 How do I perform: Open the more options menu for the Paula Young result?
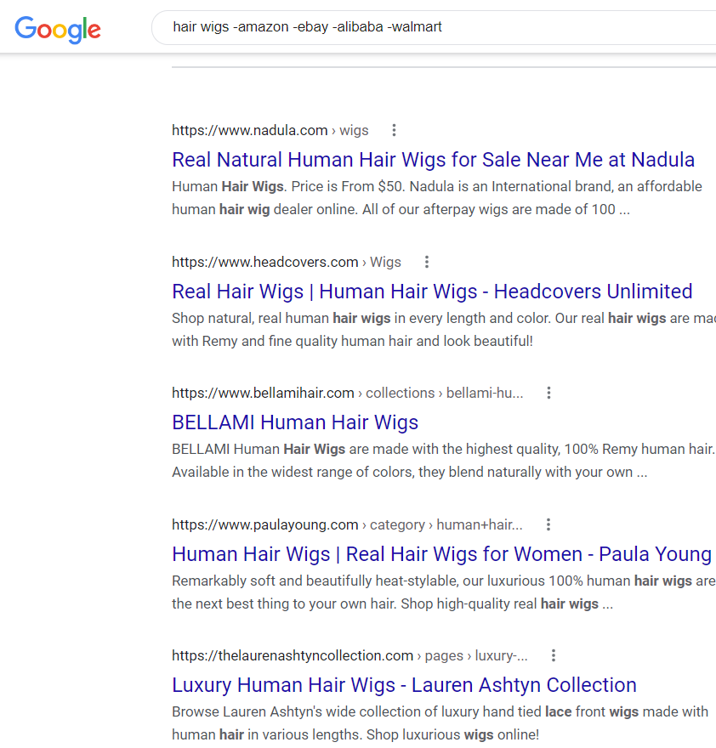pos(548,524)
